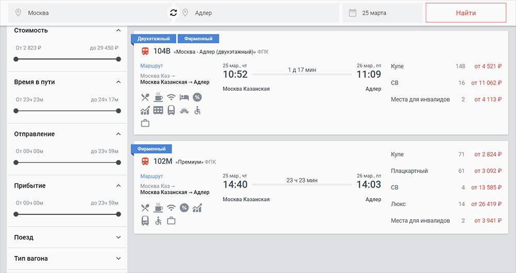
Task: Collapse the Время в пути filter
Action: coord(119,82)
